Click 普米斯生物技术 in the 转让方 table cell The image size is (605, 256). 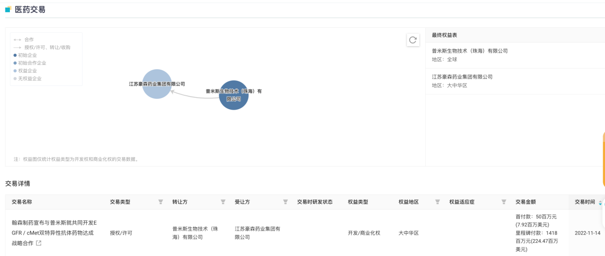coord(195,233)
